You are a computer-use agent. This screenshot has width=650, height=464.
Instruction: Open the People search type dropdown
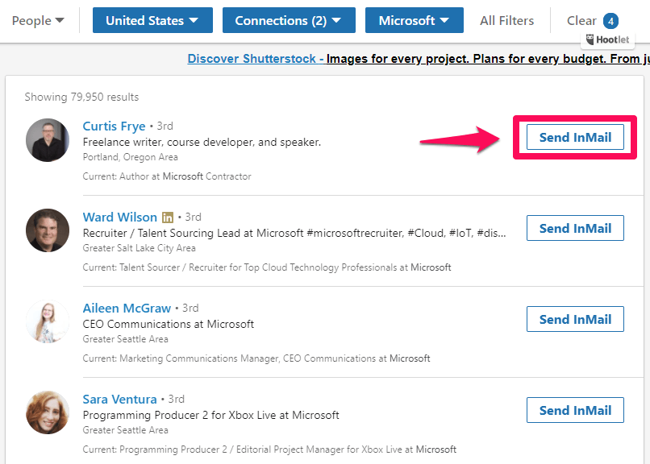point(38,21)
